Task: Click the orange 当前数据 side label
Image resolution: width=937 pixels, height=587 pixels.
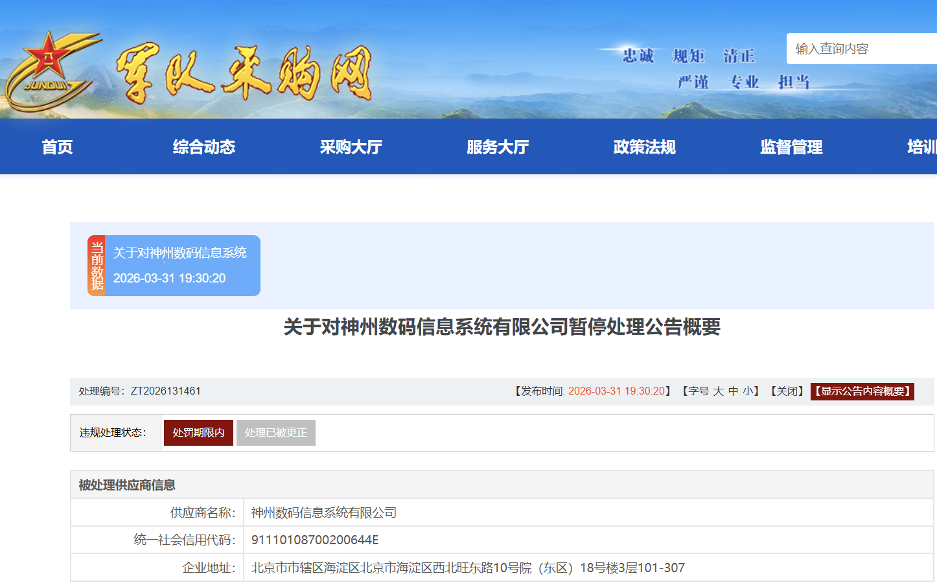Action: tap(97, 266)
